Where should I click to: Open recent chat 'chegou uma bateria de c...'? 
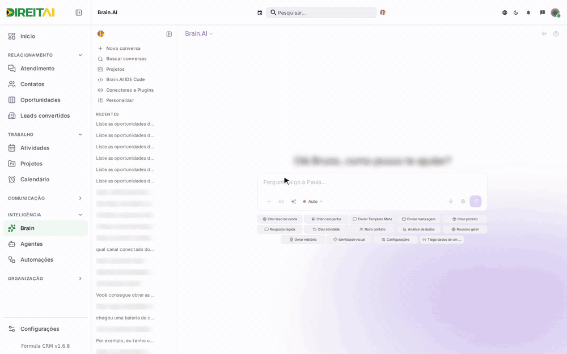point(125,318)
